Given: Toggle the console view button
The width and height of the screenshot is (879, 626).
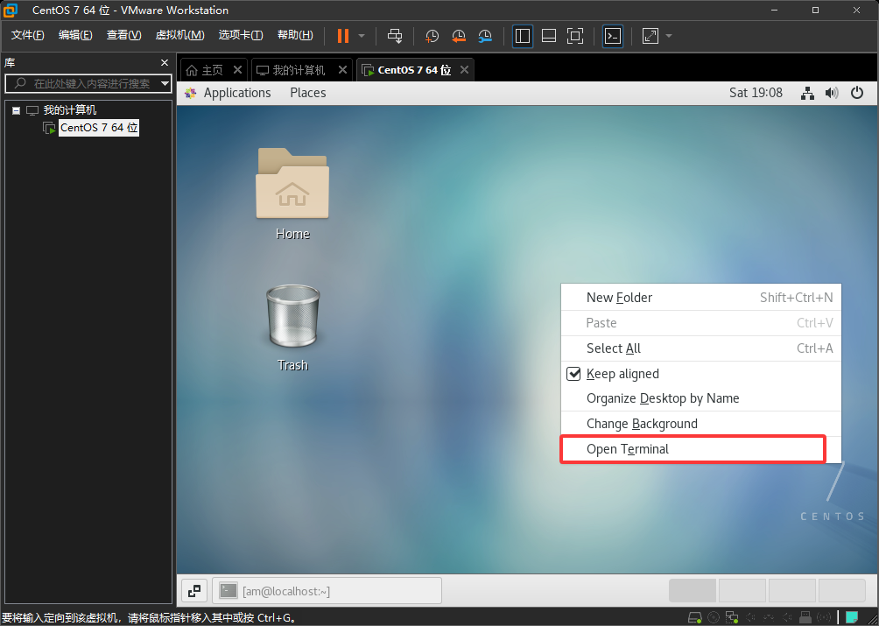Looking at the screenshot, I should coord(613,36).
